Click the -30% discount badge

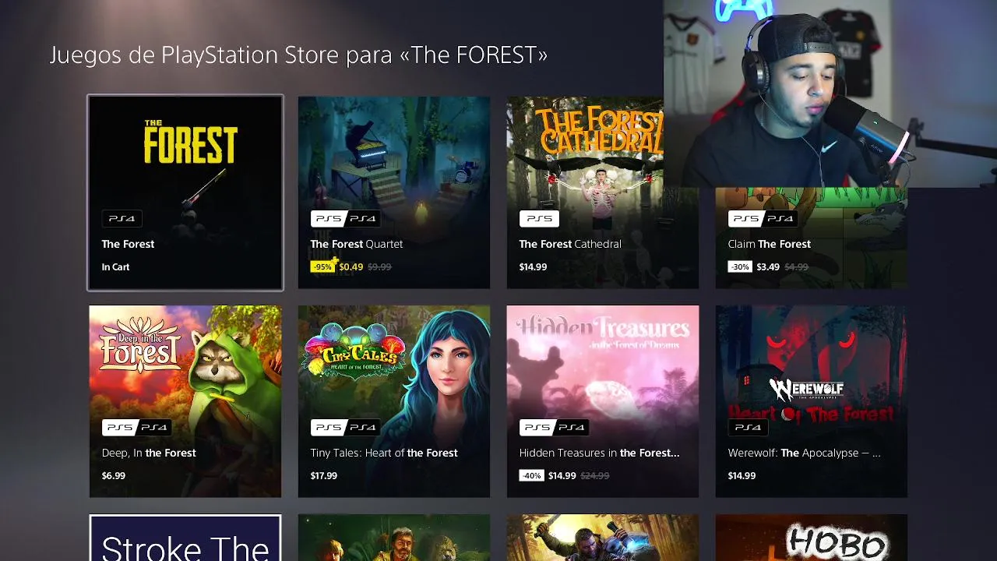(x=740, y=266)
